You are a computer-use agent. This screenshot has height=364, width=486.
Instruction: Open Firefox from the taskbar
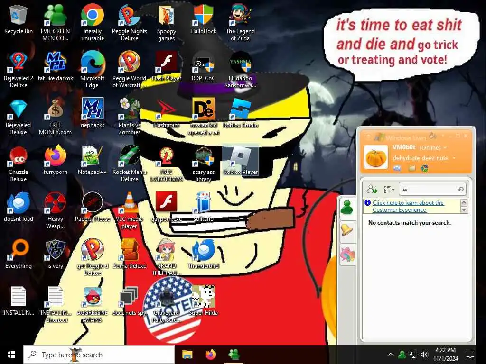211,355
